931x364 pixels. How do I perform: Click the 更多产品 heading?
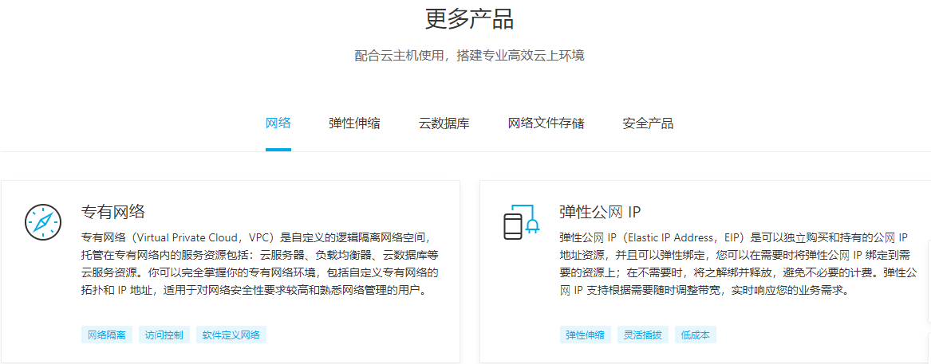[469, 19]
